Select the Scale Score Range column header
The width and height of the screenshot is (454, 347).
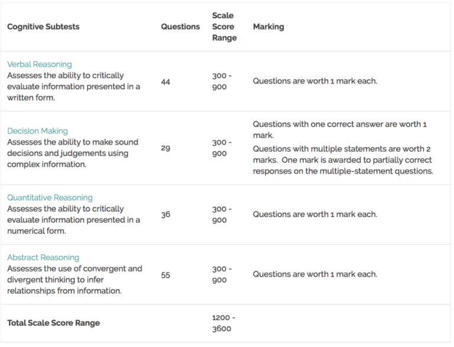[x=224, y=27]
